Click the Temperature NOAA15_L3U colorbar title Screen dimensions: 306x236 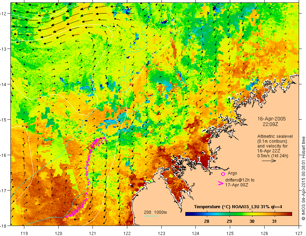(238, 207)
